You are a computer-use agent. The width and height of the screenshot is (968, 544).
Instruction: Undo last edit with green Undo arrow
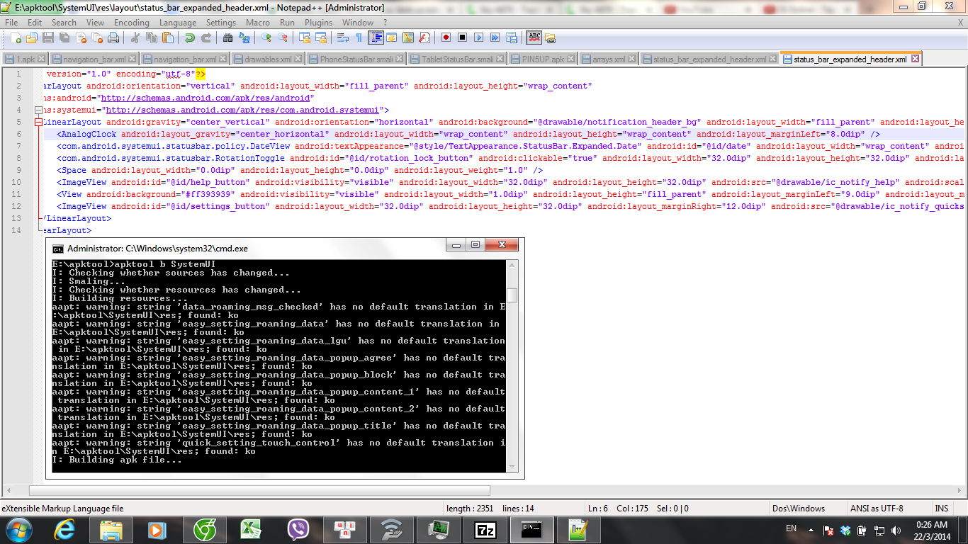point(189,38)
